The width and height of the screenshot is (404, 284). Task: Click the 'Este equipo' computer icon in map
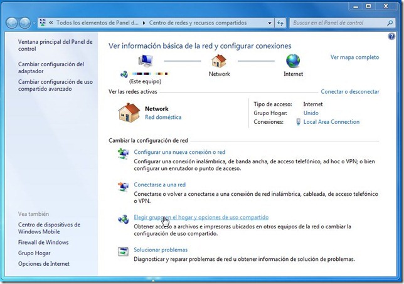coord(146,61)
